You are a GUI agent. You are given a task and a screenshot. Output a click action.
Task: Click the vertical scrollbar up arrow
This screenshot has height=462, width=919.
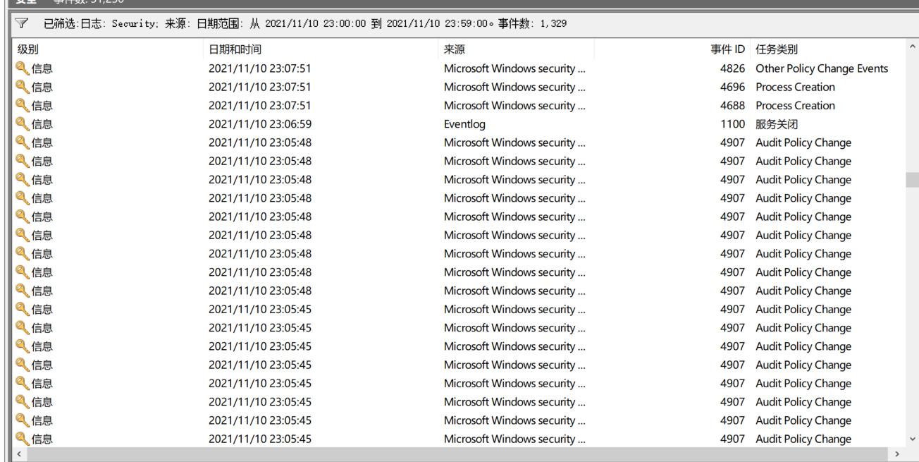point(912,47)
